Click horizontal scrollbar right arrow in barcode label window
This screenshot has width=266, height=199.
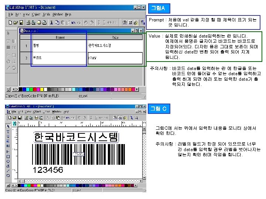pos(141,181)
